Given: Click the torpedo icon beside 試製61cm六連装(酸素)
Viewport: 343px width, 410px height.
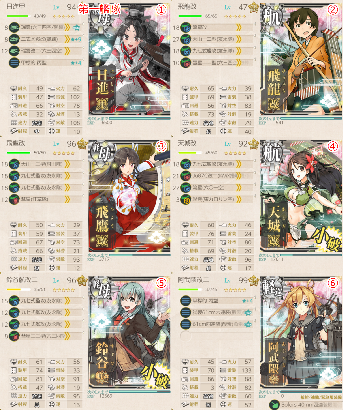Looking at the screenshot, I should (186, 312).
